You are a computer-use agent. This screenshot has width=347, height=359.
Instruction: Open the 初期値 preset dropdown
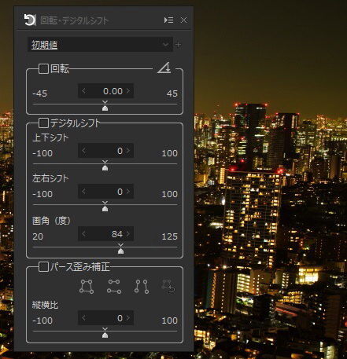click(x=100, y=45)
